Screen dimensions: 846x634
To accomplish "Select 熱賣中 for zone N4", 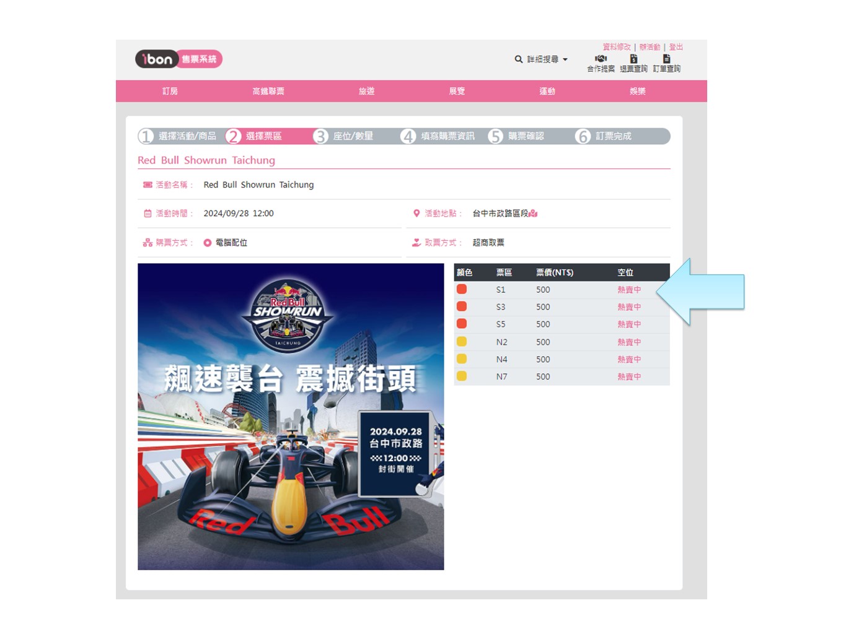I will [629, 360].
